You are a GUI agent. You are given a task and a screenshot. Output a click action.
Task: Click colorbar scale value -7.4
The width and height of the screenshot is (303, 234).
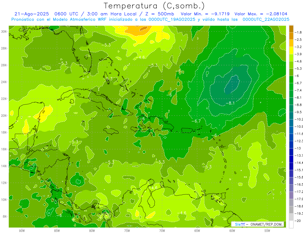(x=299, y=90)
